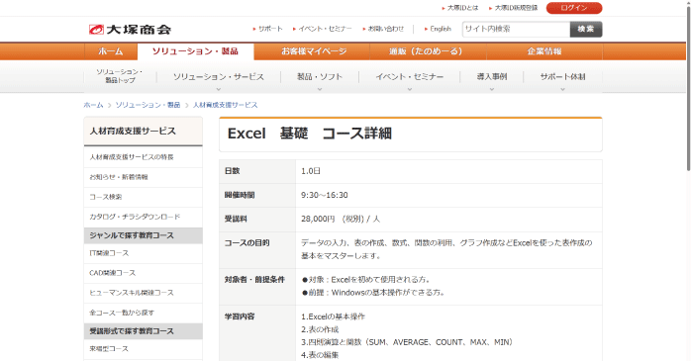
Task: Click the ホーム breadcrumb link
Action: click(x=93, y=105)
